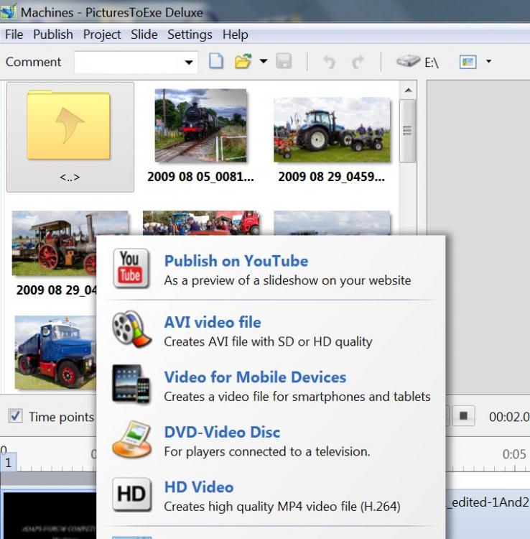Viewport: 530px width, 539px height.
Task: Open the parent folder <..>
Action: coord(70,137)
